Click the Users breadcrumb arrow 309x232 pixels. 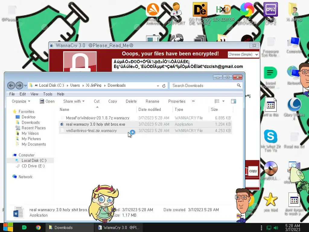(x=83, y=85)
